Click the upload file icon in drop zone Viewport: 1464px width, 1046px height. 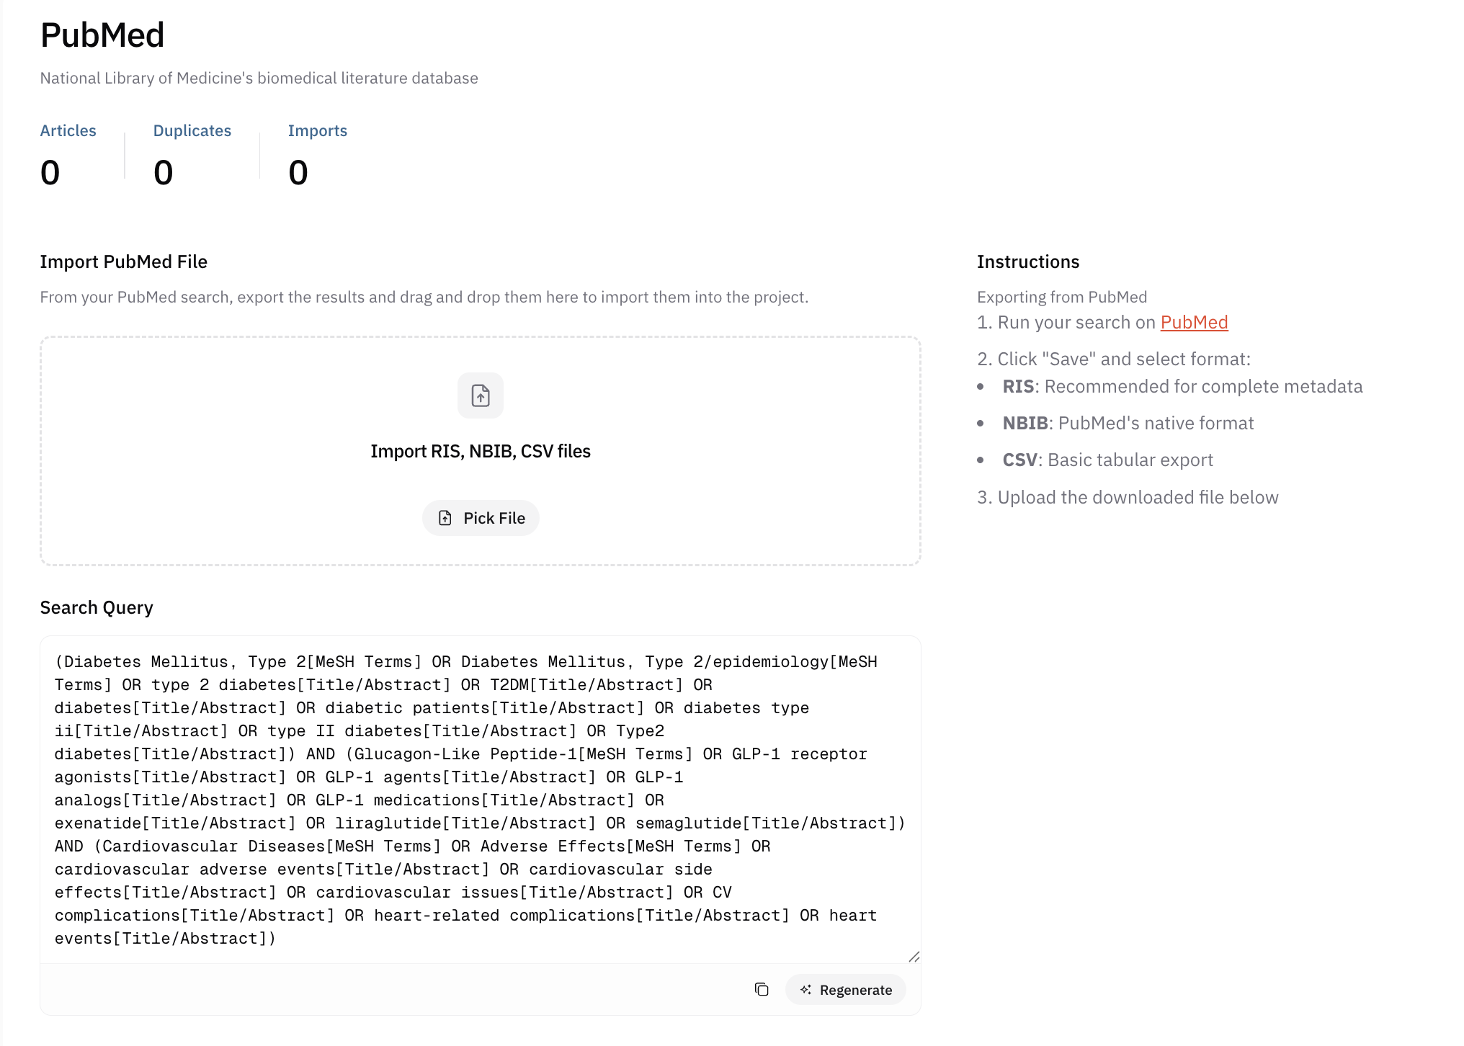481,395
